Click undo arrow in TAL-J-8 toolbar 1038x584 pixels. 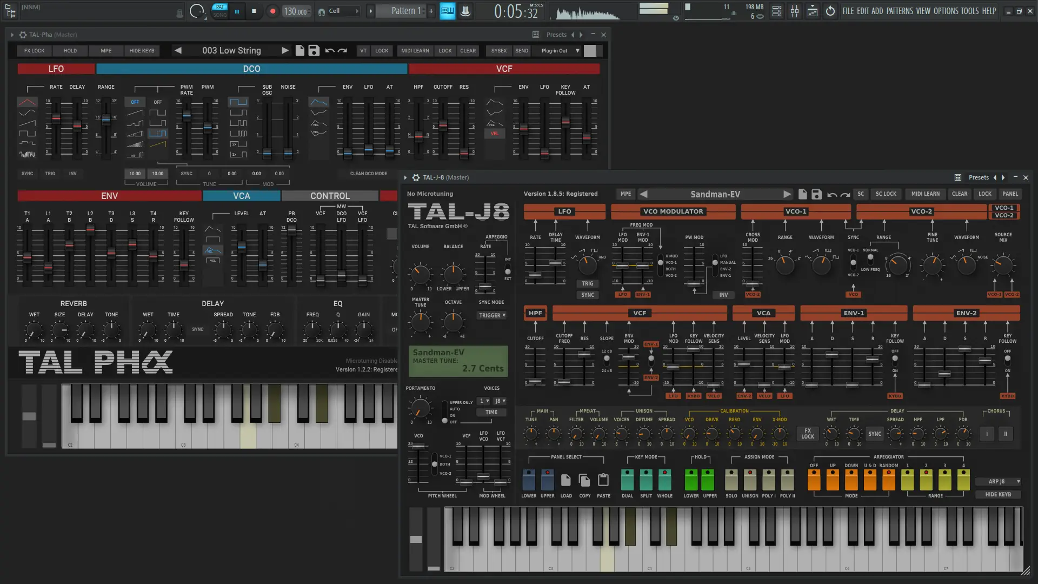pos(832,194)
